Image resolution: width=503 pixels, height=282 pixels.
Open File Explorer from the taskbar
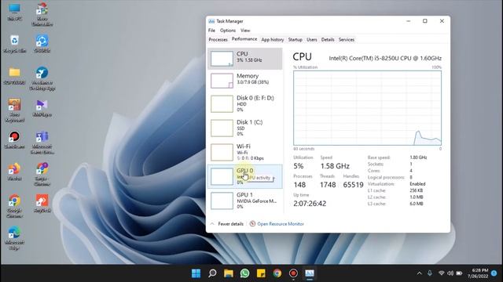(229, 273)
